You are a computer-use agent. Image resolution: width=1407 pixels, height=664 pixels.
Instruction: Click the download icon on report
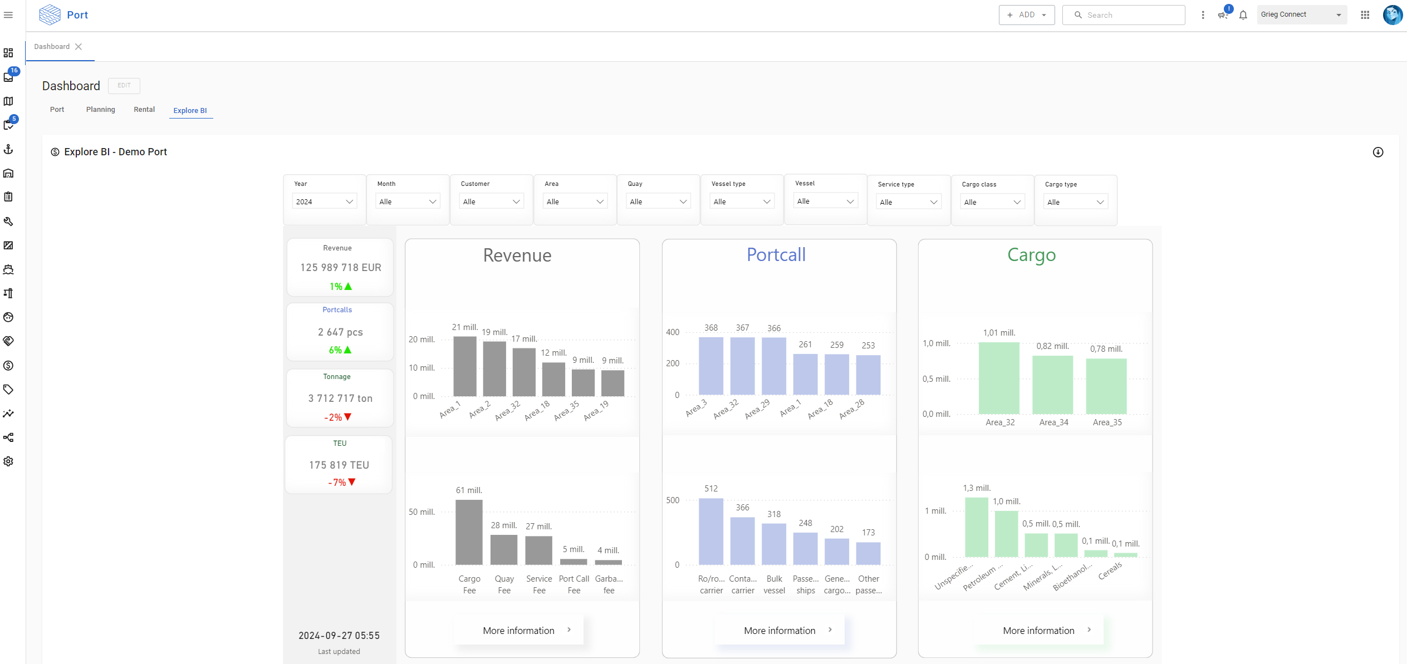point(1377,152)
